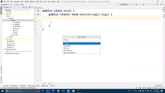Open Project Structure from toolbar

point(158,5)
